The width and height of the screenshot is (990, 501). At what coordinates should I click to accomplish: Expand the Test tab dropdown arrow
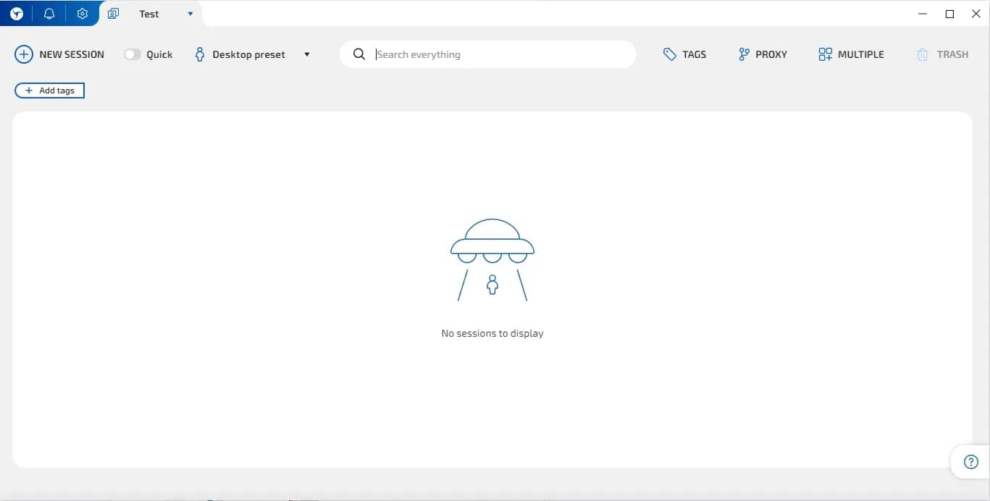pyautogui.click(x=190, y=14)
